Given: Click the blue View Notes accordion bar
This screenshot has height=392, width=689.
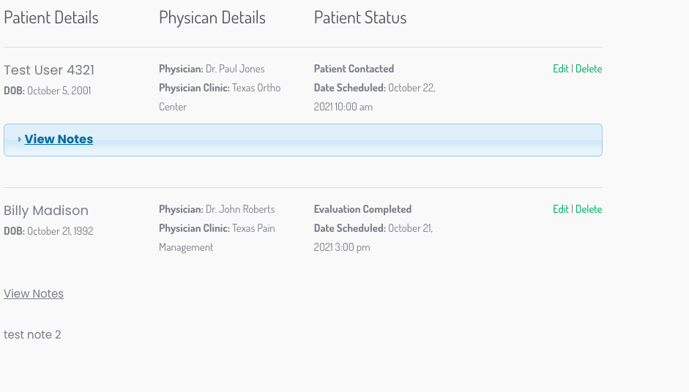Looking at the screenshot, I should click(x=303, y=140).
